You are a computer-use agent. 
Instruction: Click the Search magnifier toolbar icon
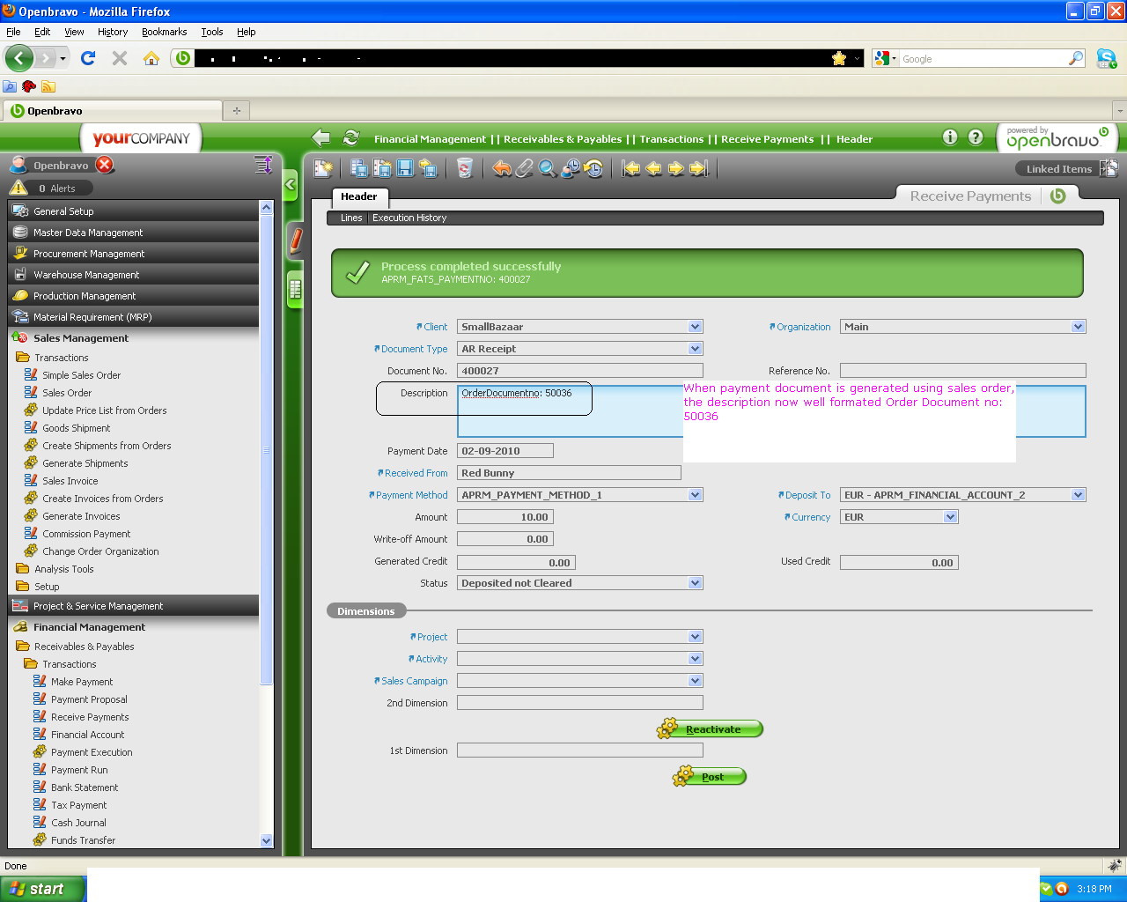[548, 168]
